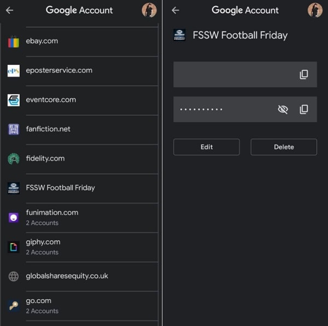Click Google Account title in right panel

point(245,10)
